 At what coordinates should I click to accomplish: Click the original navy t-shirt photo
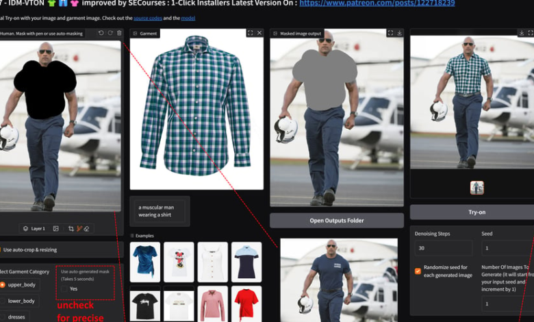click(339, 280)
